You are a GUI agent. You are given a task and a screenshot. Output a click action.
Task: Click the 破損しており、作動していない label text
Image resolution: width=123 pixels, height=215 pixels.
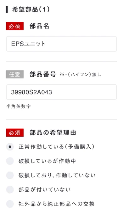click(57, 175)
